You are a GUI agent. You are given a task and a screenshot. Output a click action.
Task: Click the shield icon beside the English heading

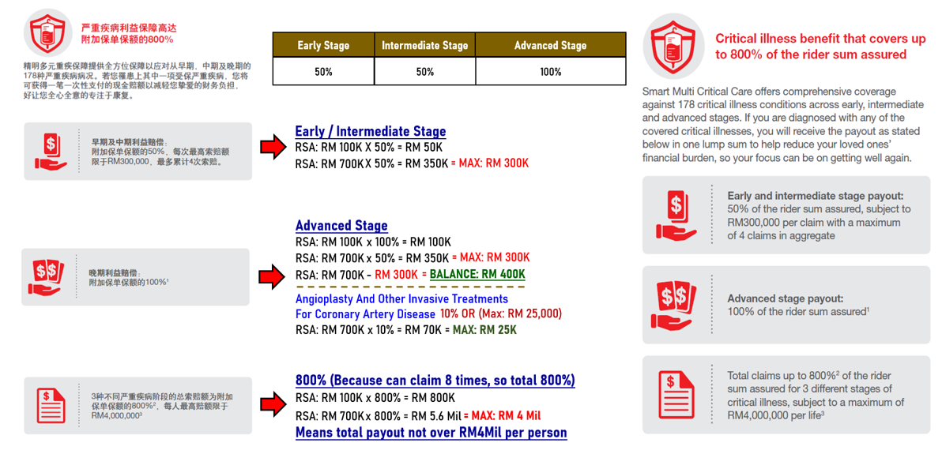click(x=674, y=46)
